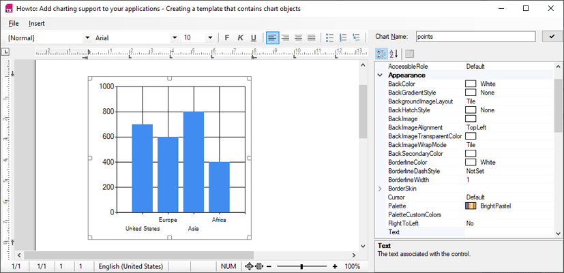564x273 pixels.
Task: Click the page width fit icon
Action: tap(259, 266)
